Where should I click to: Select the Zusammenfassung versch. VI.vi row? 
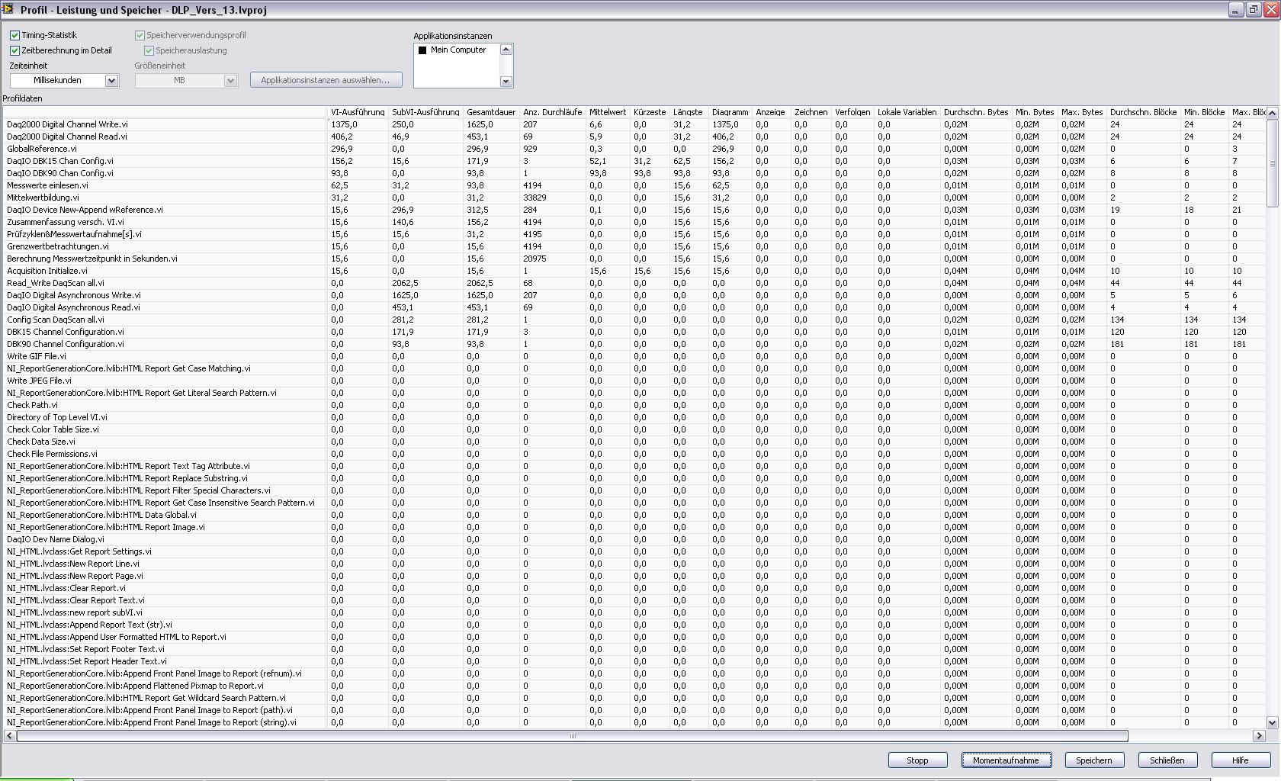tap(634, 222)
